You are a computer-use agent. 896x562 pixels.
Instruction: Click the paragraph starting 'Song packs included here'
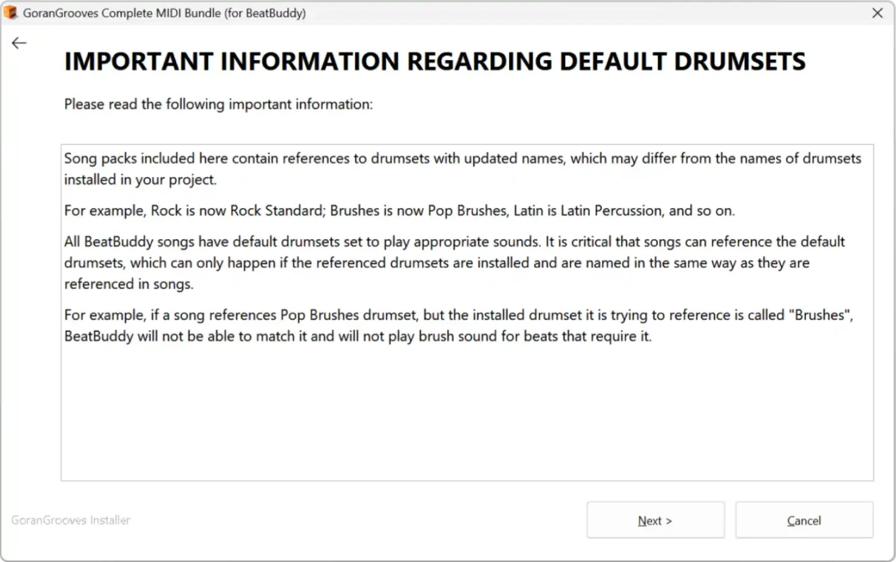click(x=463, y=169)
